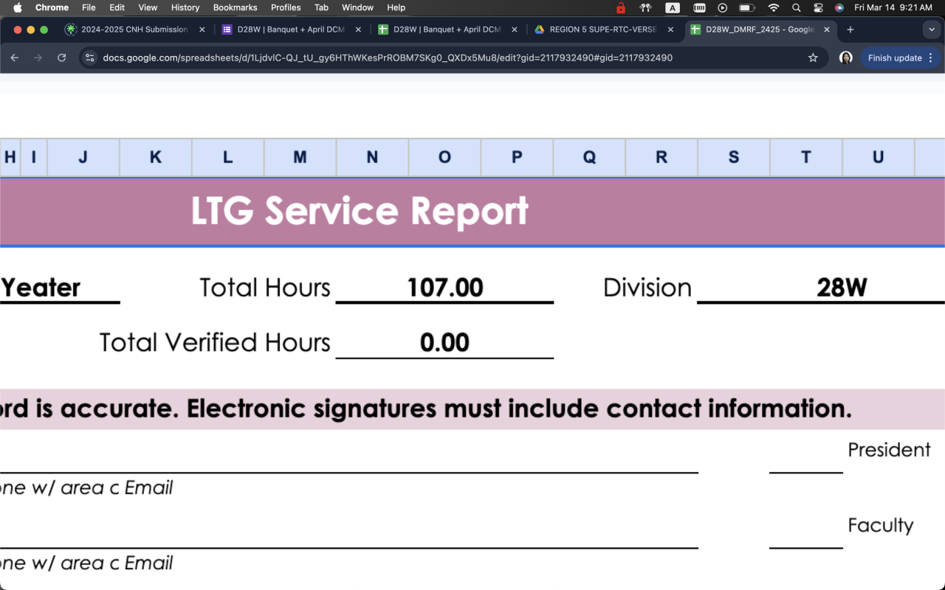This screenshot has width=945, height=590.
Task: Select column I header
Action: click(34, 157)
